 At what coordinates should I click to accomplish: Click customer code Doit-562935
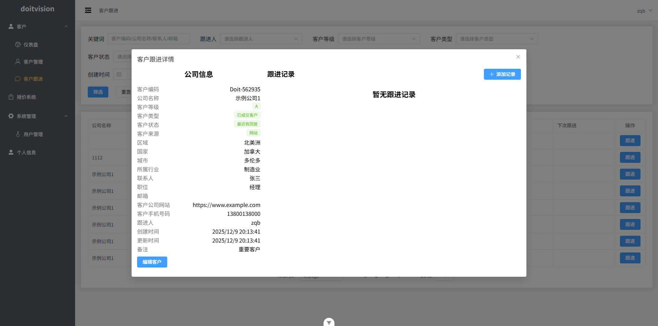click(x=245, y=89)
